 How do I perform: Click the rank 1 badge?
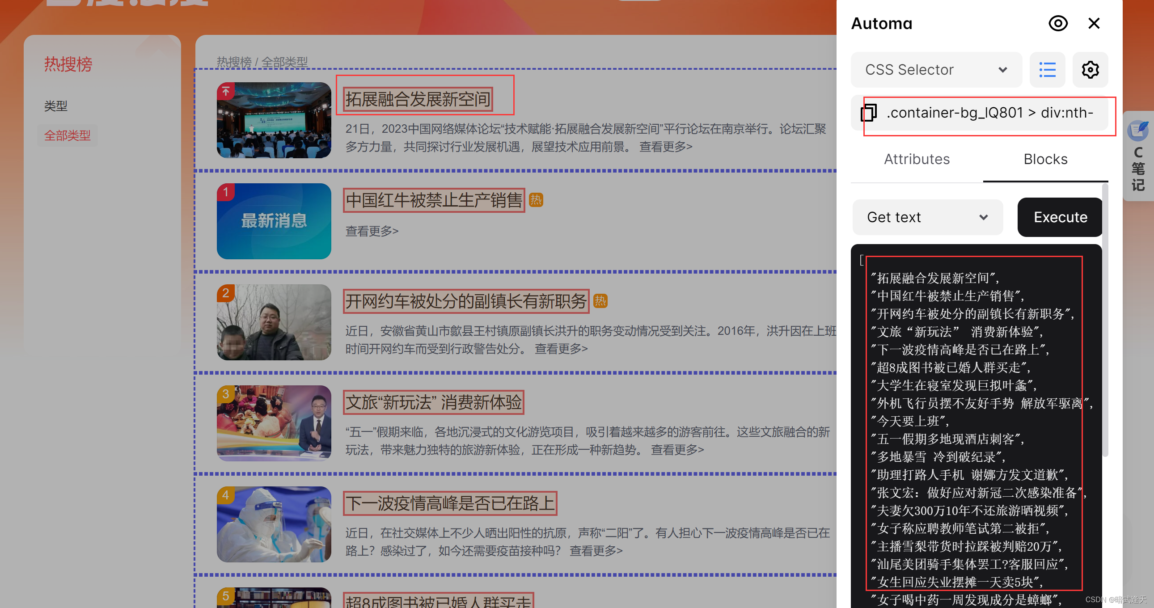point(226,192)
